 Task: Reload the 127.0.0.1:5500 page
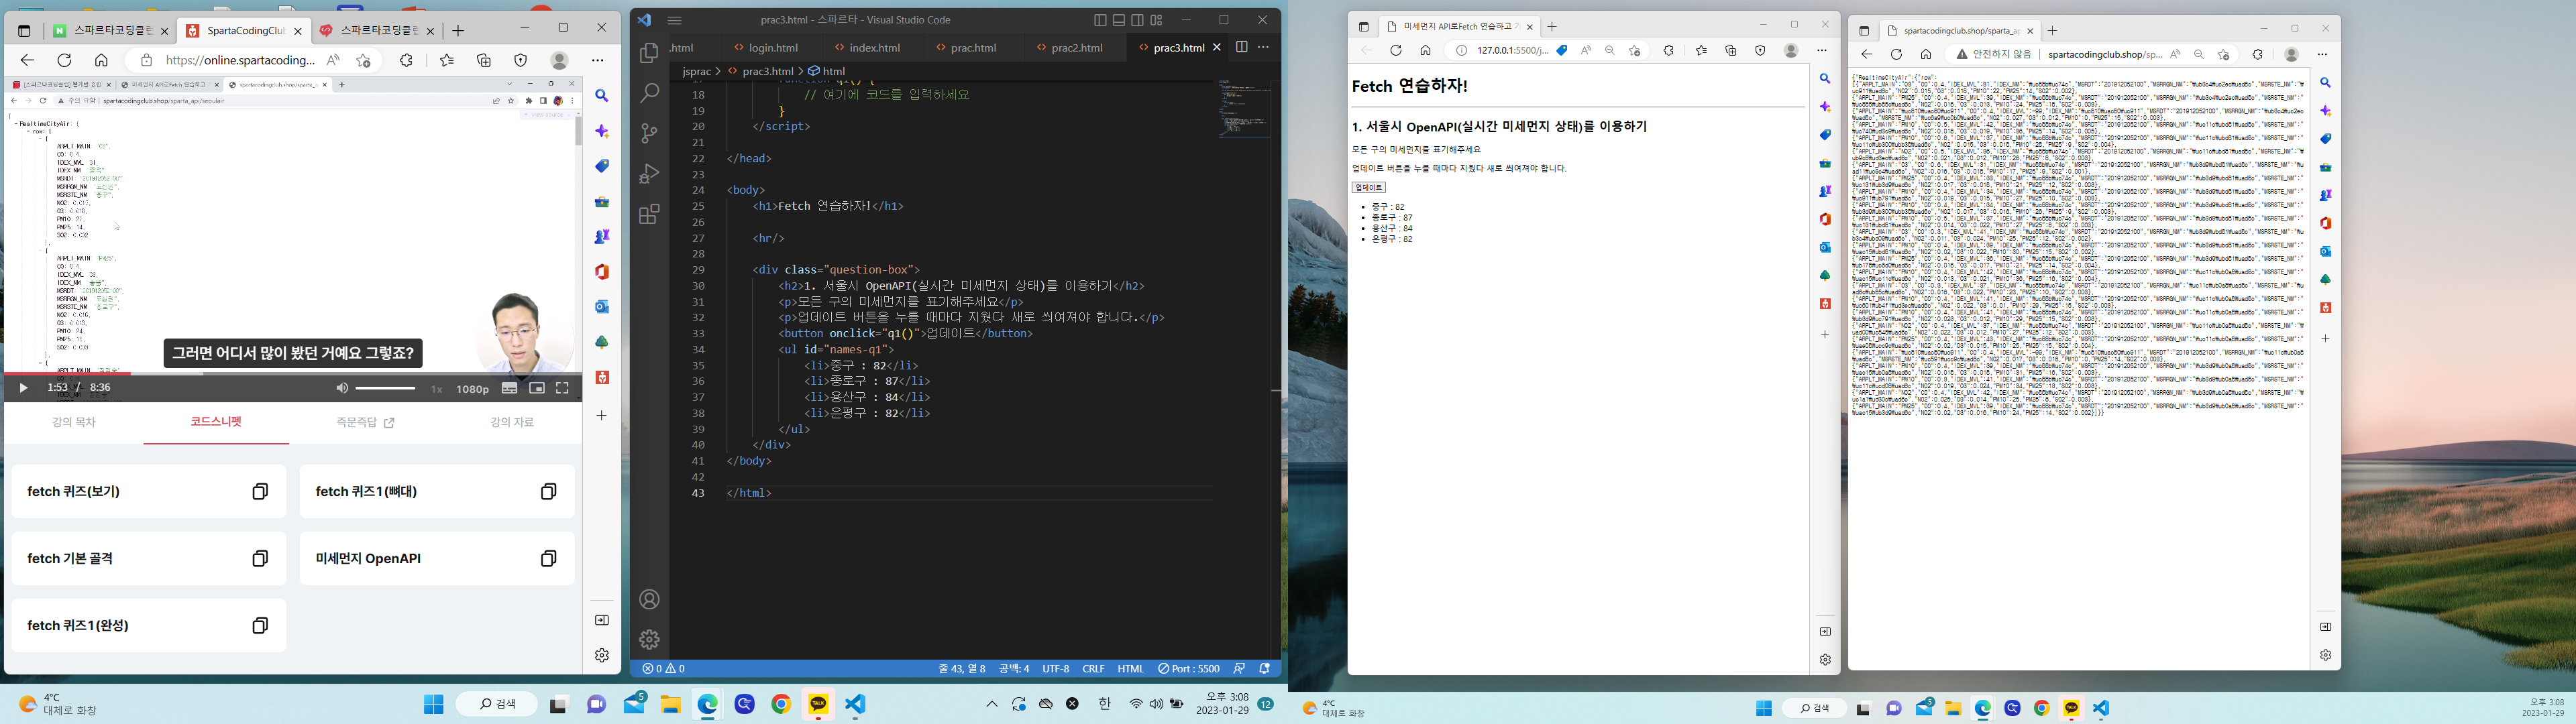tap(1395, 51)
